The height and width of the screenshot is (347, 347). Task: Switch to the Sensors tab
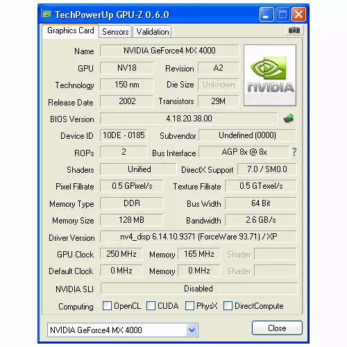point(115,32)
